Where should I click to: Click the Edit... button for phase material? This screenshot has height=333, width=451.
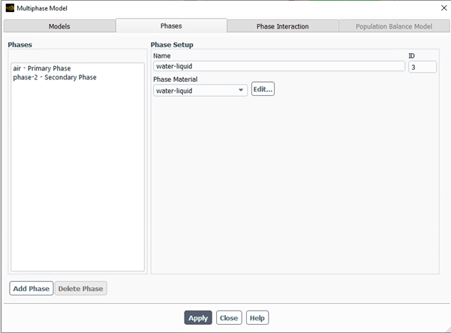point(263,89)
